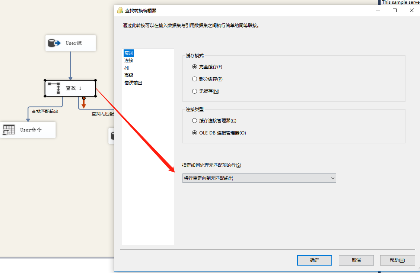Image resolution: width=420 pixels, height=273 pixels.
Task: Select 无缓存(N) cache mode
Action: [x=206, y=91]
